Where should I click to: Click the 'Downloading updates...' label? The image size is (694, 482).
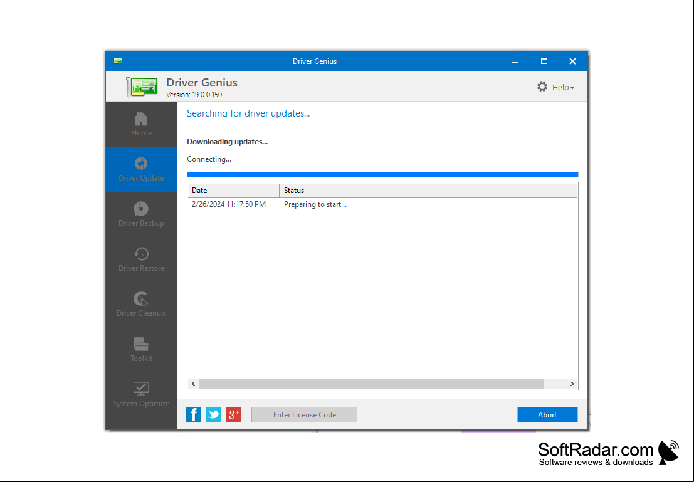coord(227,142)
